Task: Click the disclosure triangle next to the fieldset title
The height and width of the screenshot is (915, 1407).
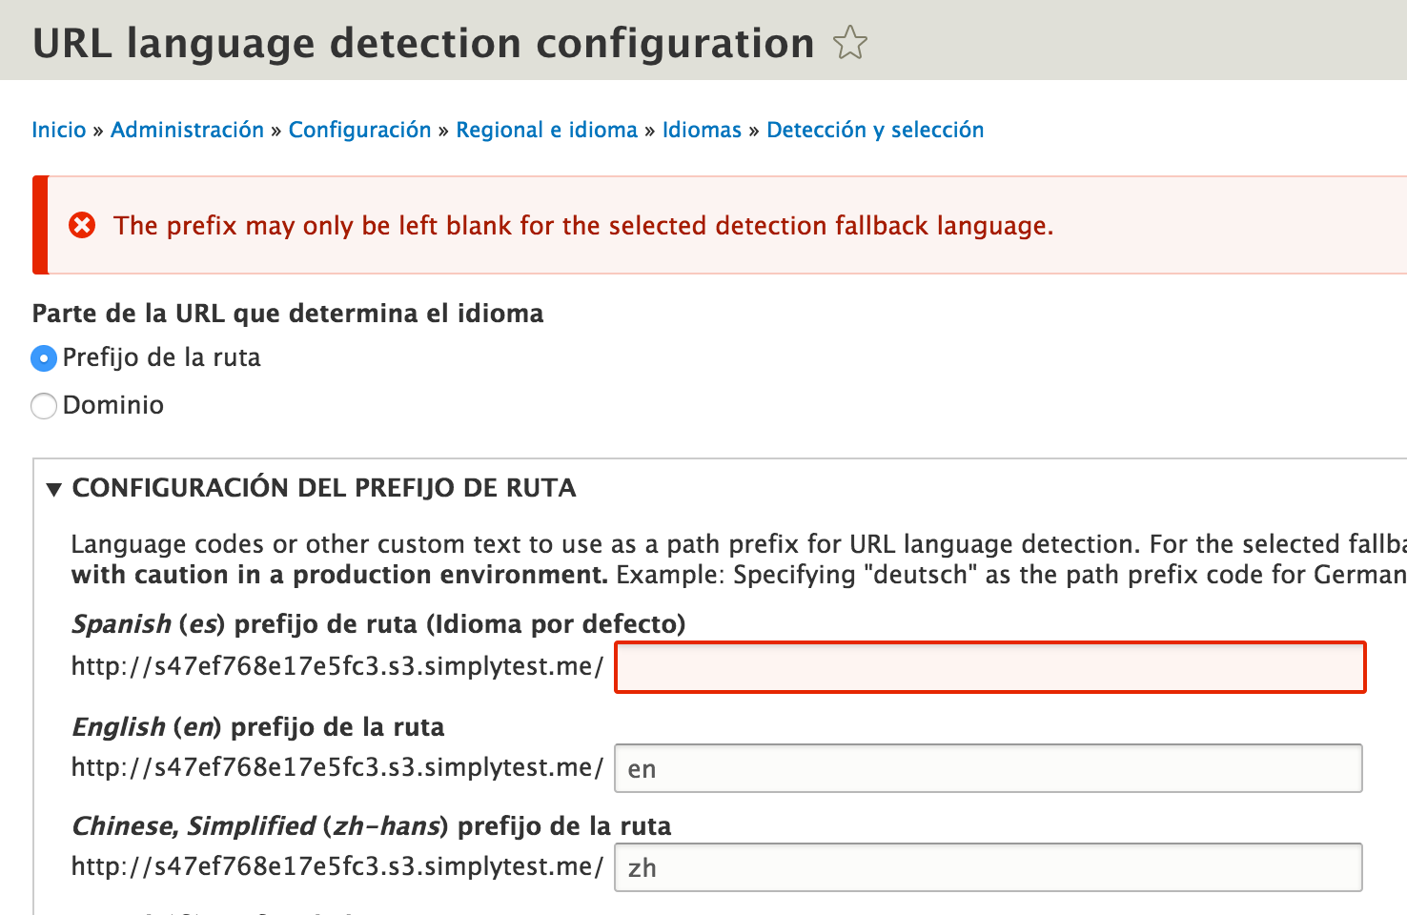Action: (53, 488)
